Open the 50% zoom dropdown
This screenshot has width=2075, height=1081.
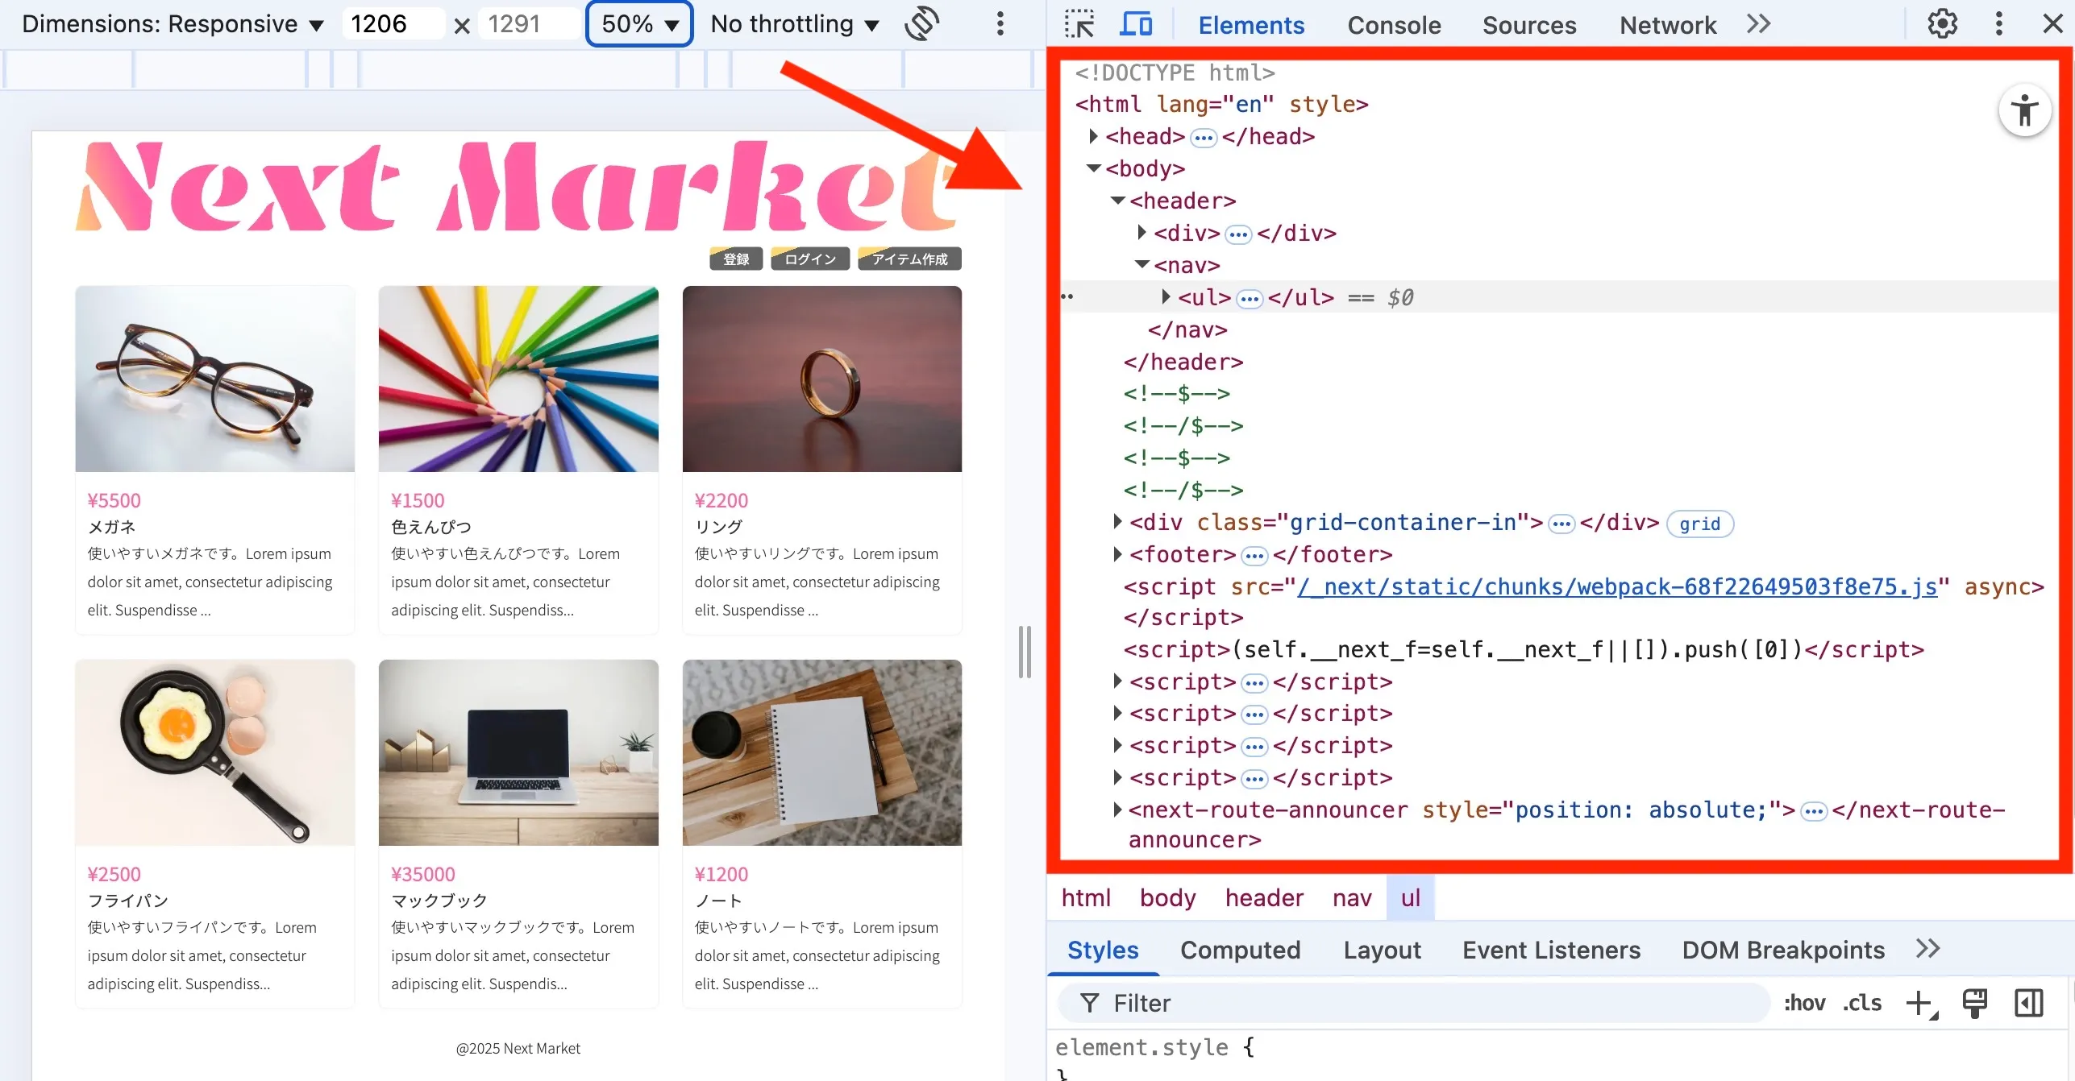point(639,24)
